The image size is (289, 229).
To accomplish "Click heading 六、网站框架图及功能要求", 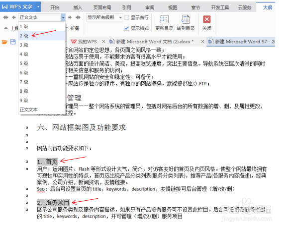I will click(81, 127).
